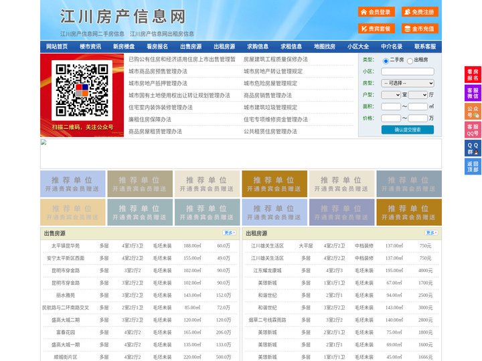Open 住宅专项维修资金管理办法 link
Image resolution: width=482 pixels, height=361 pixels.
[276, 120]
